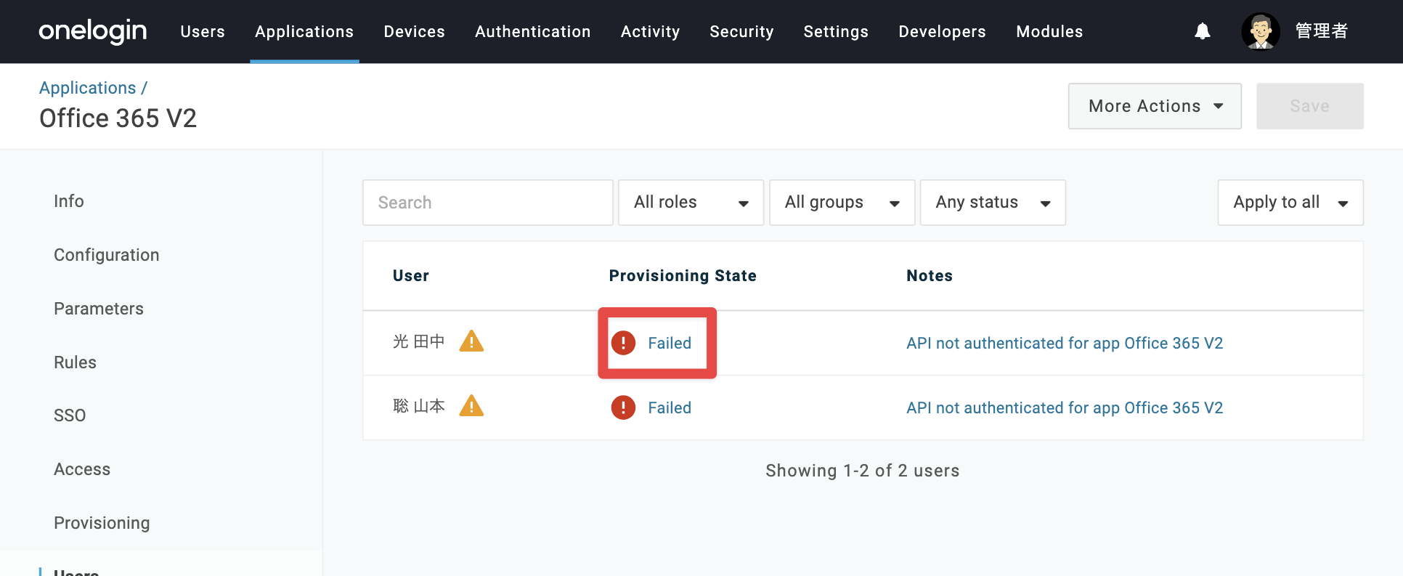Open the More Actions menu
1403x576 pixels.
click(x=1155, y=106)
